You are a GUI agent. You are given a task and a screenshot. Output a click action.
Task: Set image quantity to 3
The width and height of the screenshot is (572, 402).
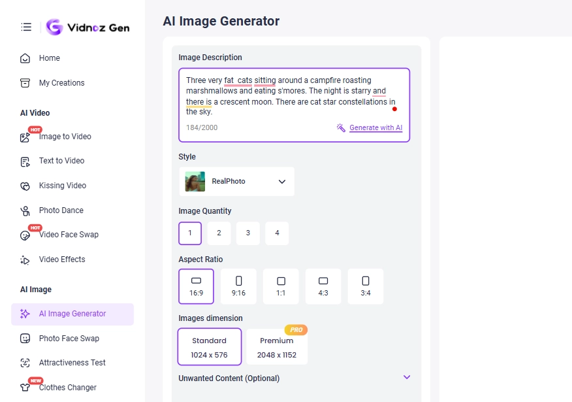click(x=248, y=233)
